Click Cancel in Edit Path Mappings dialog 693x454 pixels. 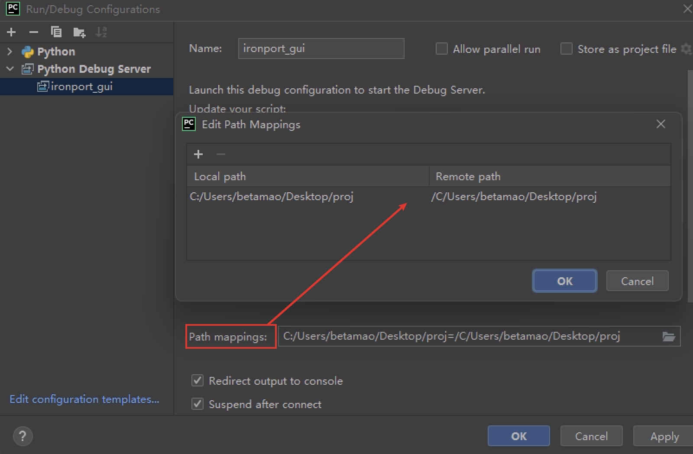(637, 281)
